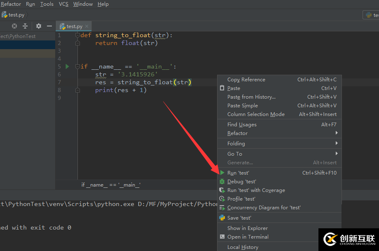The width and height of the screenshot is (379, 251).
Task: Click fold end marker on line 8
Action: pos(77,90)
